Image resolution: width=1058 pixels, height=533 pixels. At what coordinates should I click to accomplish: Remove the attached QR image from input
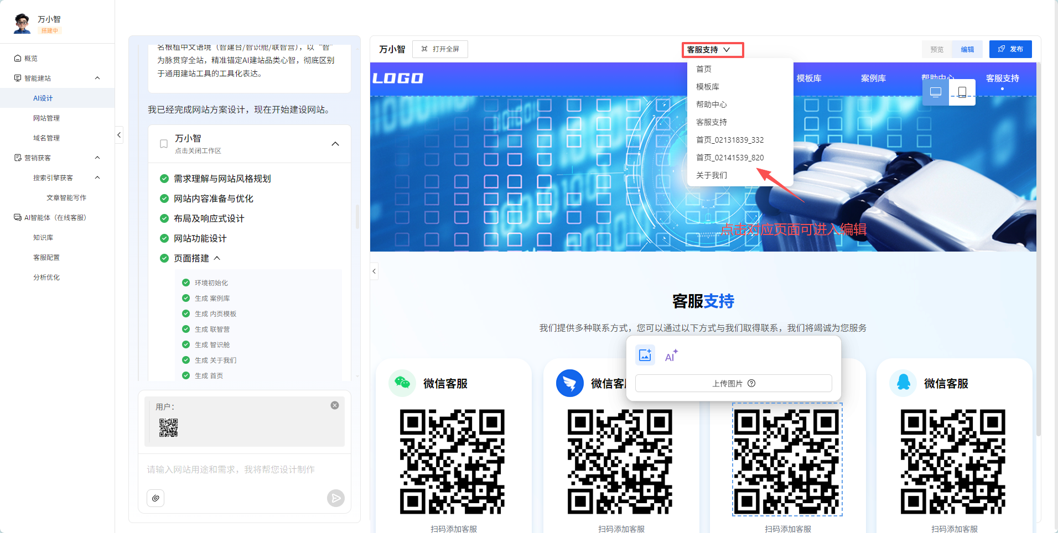[x=335, y=405]
